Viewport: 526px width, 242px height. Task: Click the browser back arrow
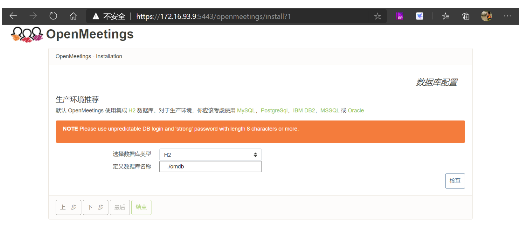pyautogui.click(x=13, y=16)
